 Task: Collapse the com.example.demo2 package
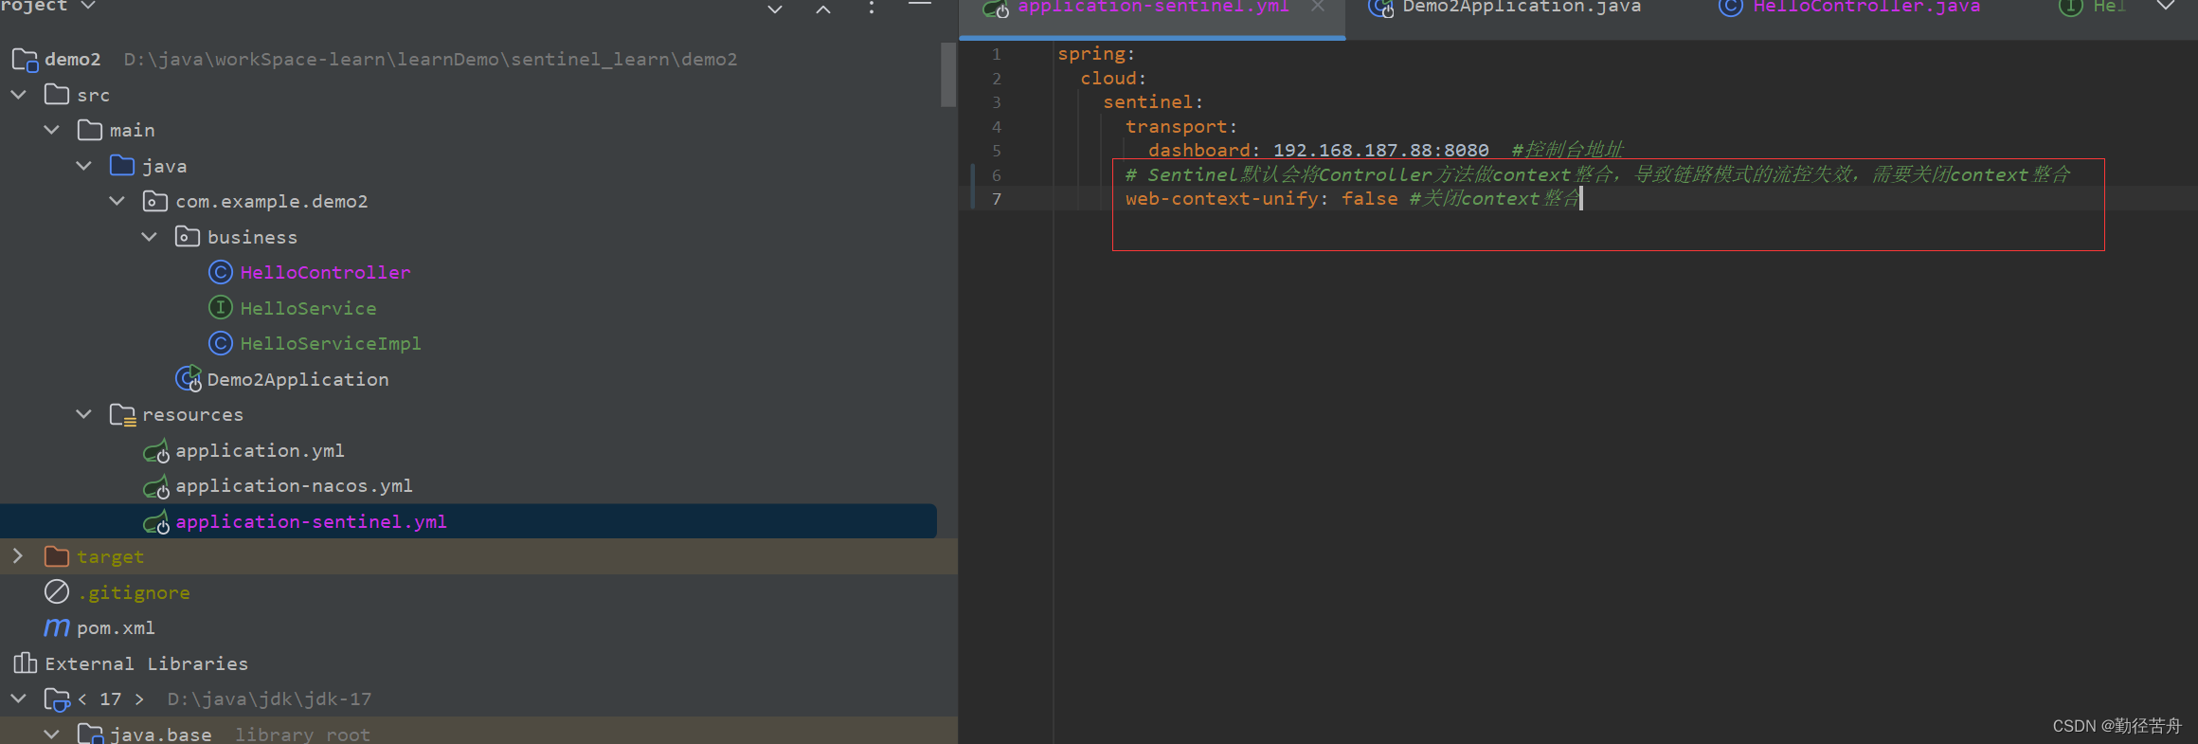pyautogui.click(x=117, y=201)
